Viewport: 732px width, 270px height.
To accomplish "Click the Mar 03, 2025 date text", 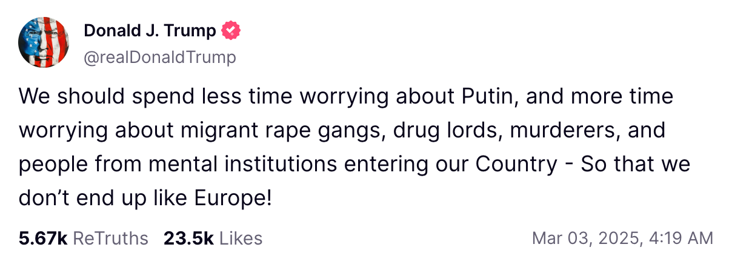I will (x=584, y=239).
